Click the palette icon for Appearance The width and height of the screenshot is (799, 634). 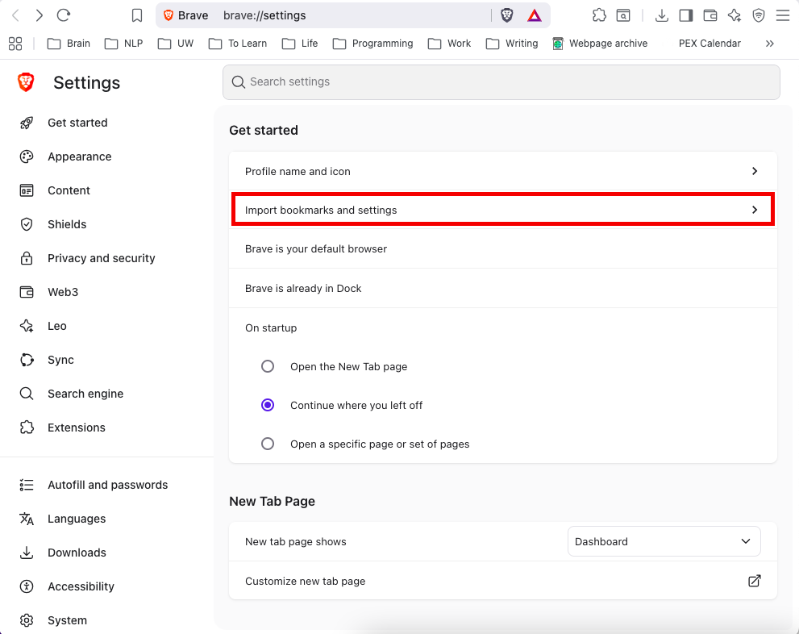coord(27,156)
